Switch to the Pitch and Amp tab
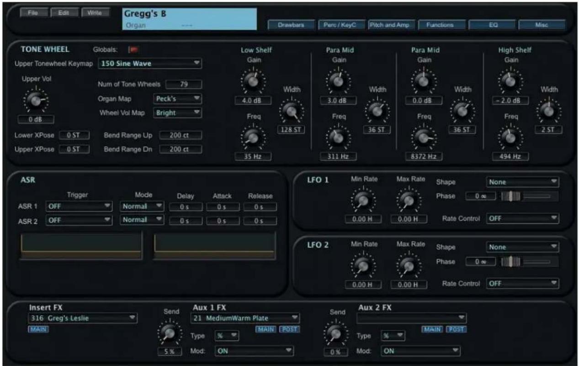 point(391,25)
